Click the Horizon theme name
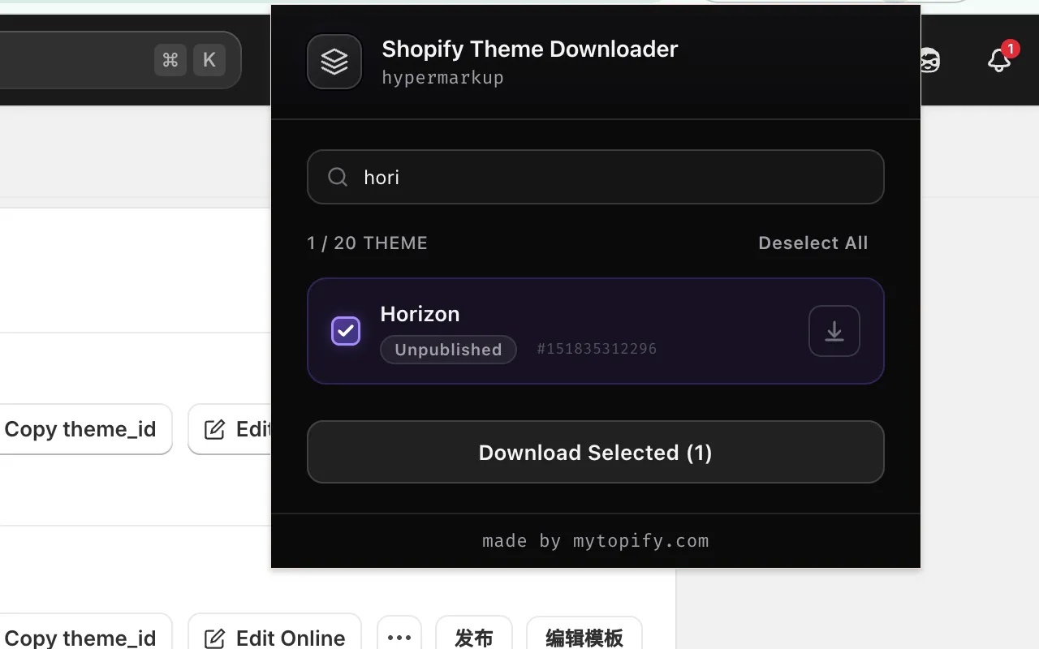This screenshot has height=649, width=1039. [420, 314]
